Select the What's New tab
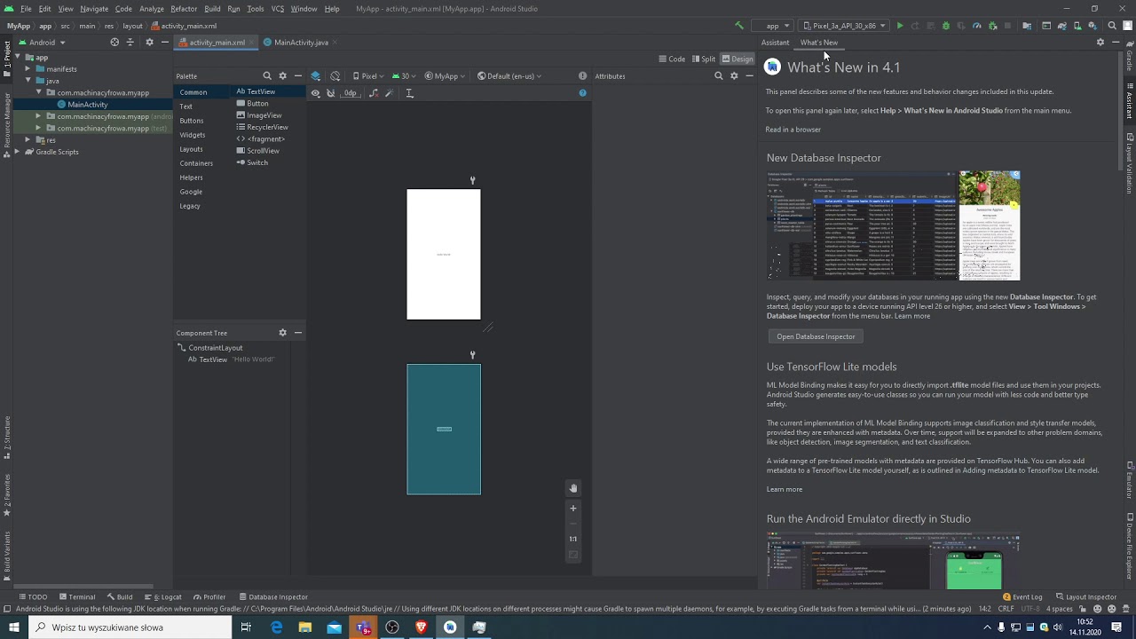The height and width of the screenshot is (639, 1136). pyautogui.click(x=818, y=43)
